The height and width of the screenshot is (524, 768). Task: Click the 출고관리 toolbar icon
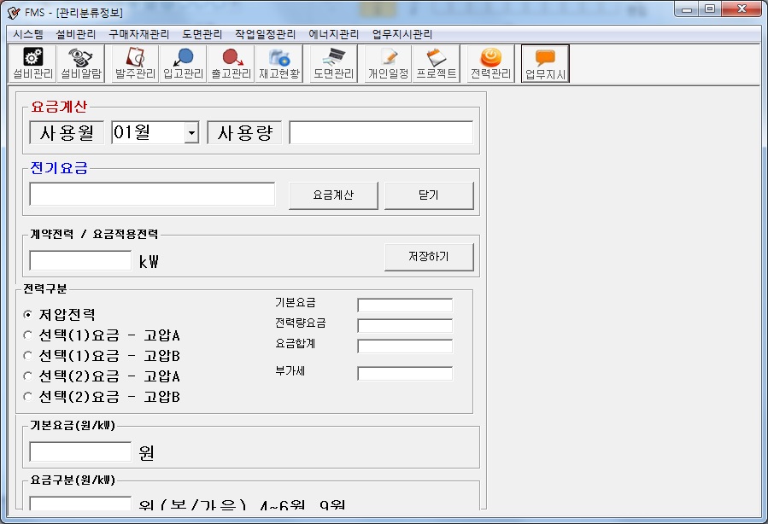pos(231,64)
